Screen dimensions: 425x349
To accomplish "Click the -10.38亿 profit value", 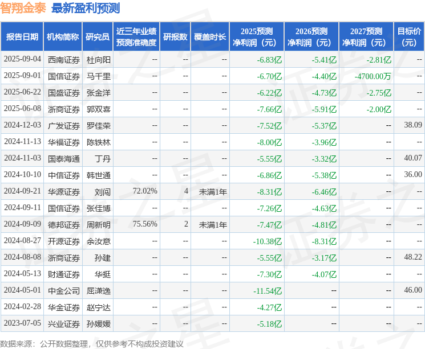I will tap(268, 241).
